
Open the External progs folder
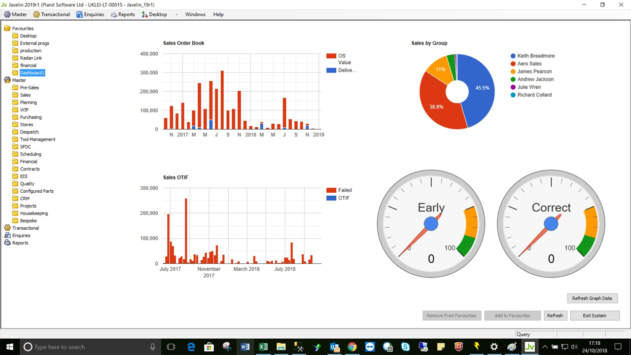[x=35, y=43]
